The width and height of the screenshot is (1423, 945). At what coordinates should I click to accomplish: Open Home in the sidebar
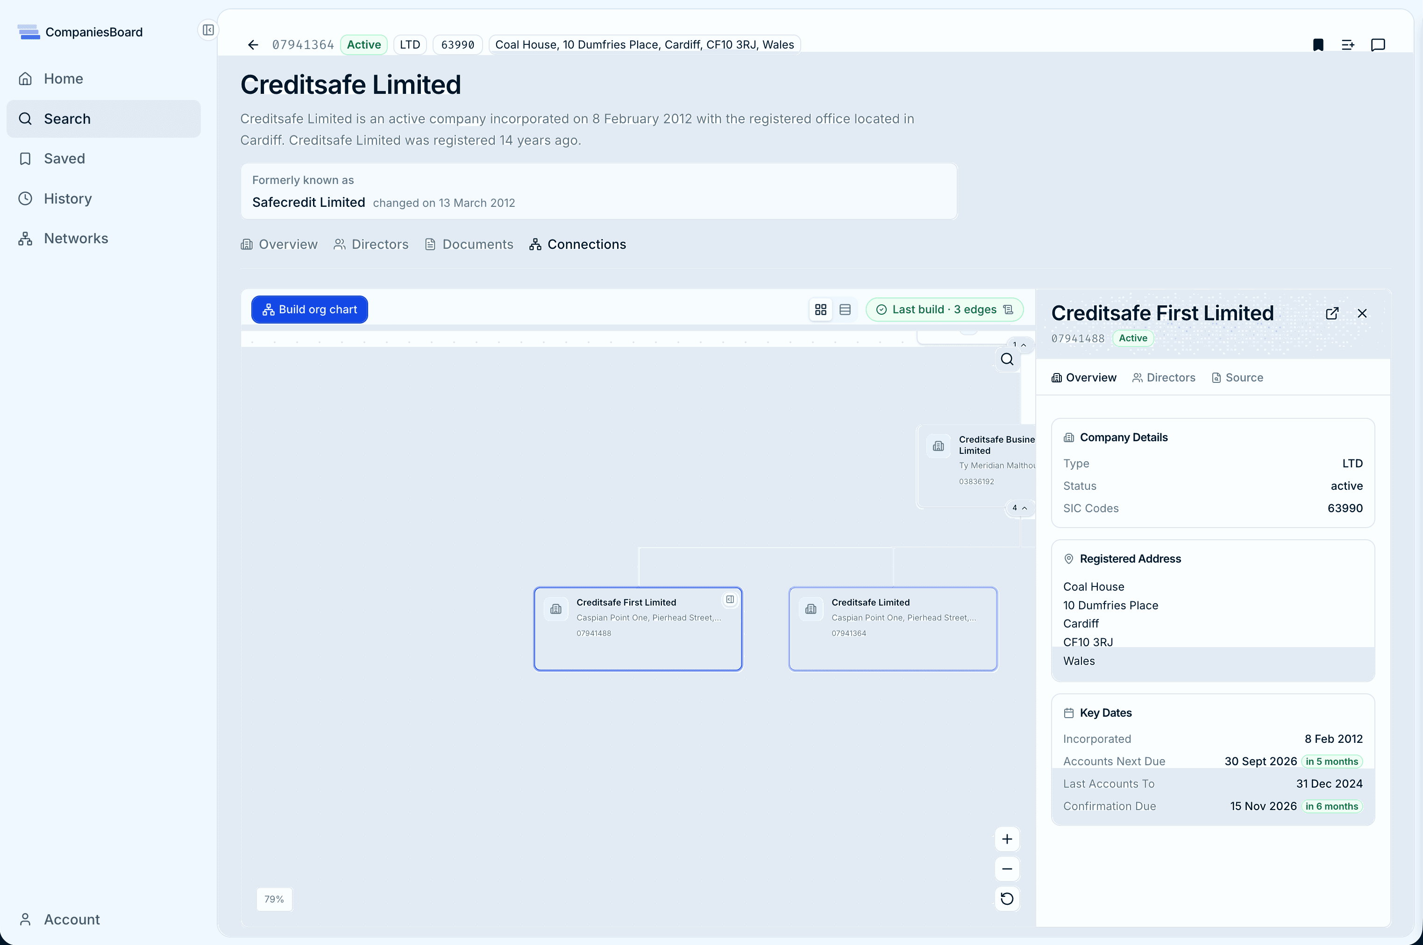(104, 79)
